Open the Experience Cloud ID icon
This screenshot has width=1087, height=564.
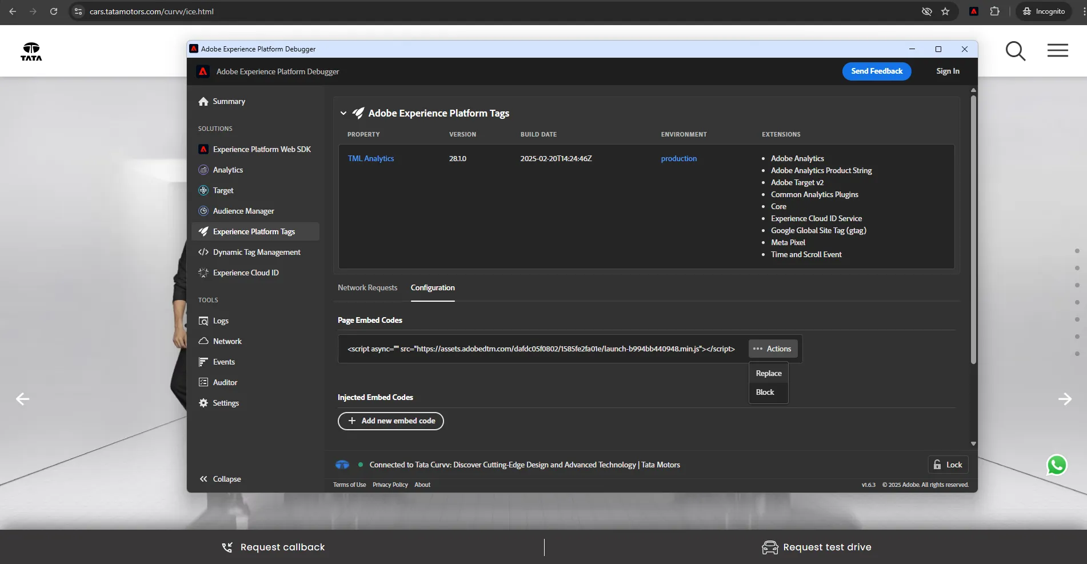pos(203,273)
